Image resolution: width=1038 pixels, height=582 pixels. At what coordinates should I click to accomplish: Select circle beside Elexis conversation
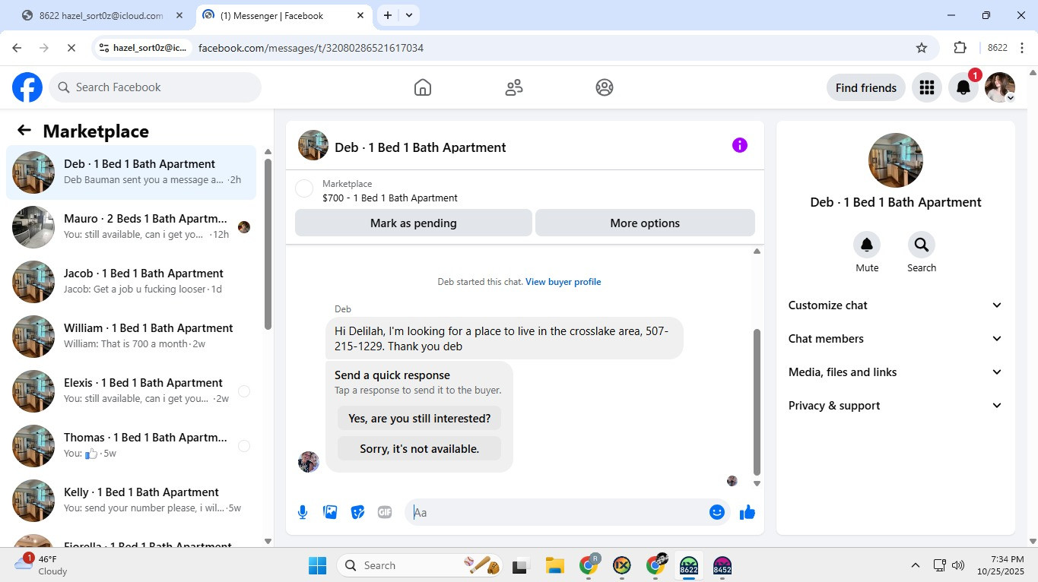(x=244, y=391)
